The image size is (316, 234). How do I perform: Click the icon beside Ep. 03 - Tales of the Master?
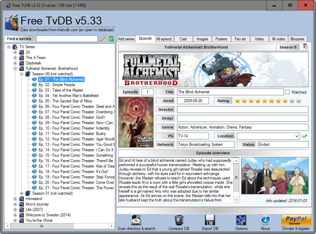(x=34, y=90)
